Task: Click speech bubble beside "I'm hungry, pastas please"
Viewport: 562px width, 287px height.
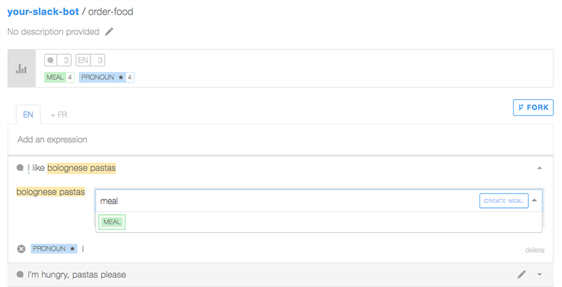Action: click(x=20, y=274)
